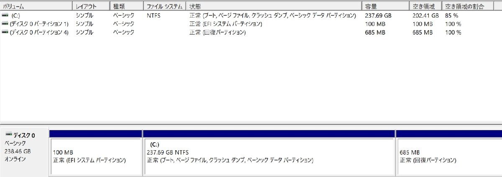Viewport: 502px width, 177px height.
Task: Sort by the 状態 column header
Action: pyautogui.click(x=274, y=6)
